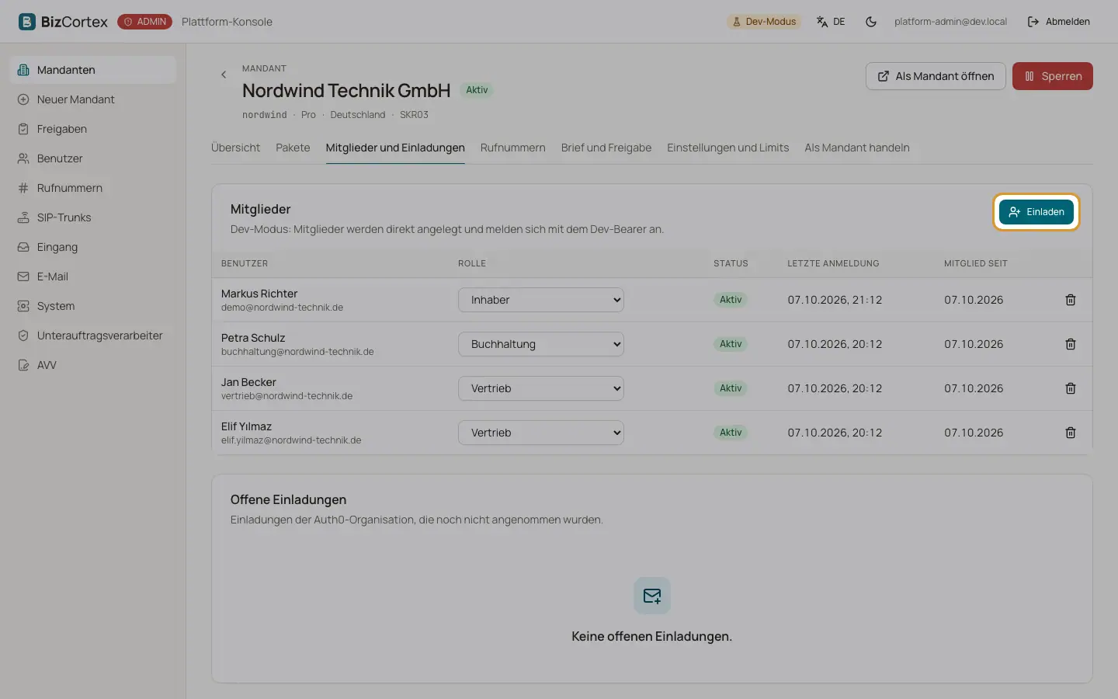Click the red ADMIN badge

coord(144,22)
